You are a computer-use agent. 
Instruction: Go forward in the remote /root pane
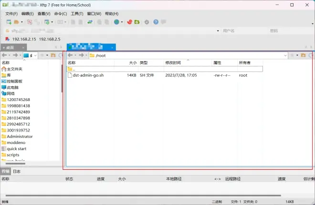tap(81, 55)
